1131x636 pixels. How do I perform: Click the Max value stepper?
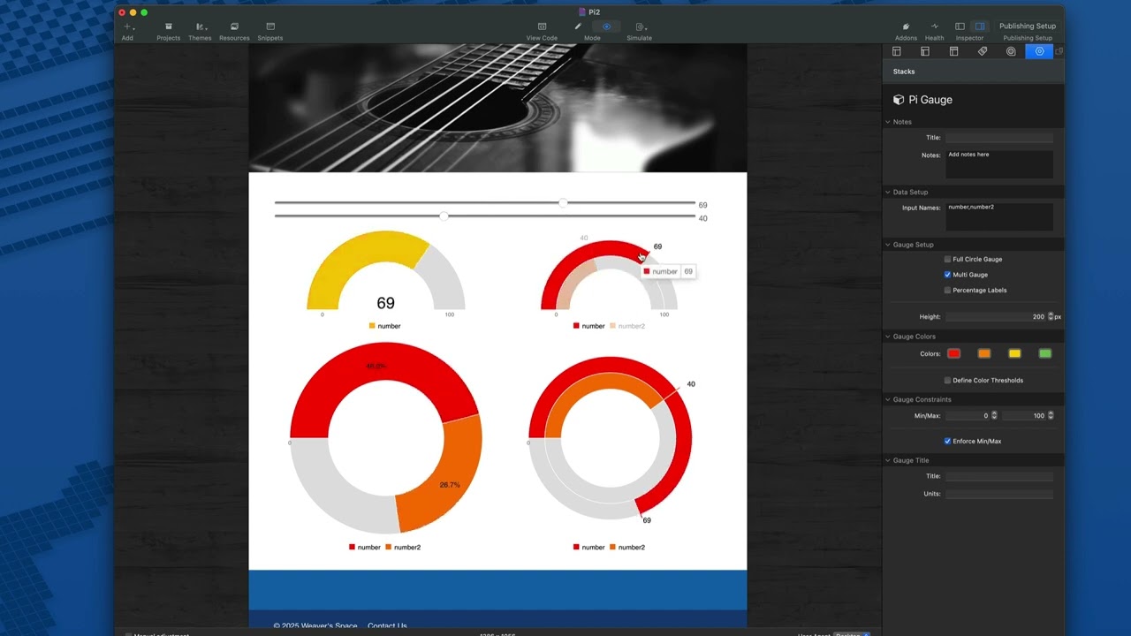point(1051,415)
